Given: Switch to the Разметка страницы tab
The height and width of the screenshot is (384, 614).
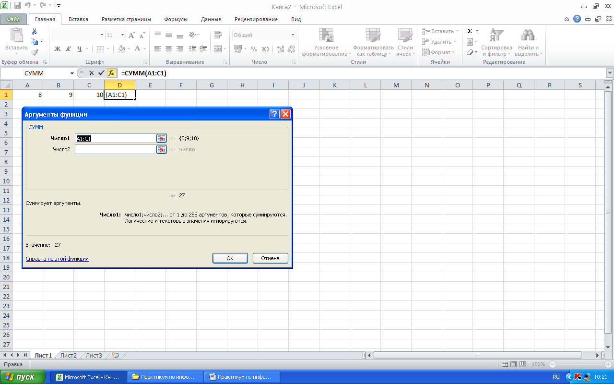Looking at the screenshot, I should (126, 19).
